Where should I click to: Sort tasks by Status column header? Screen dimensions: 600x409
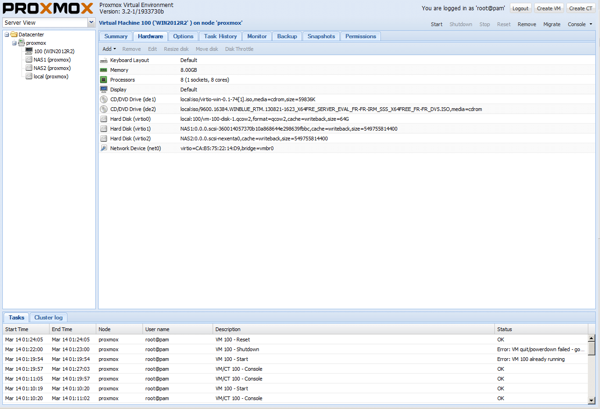click(541, 329)
